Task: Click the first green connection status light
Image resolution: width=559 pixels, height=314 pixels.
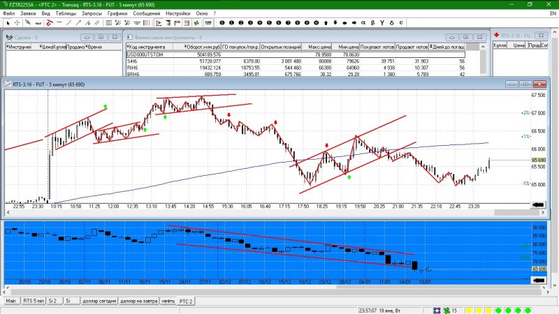Action: click(x=498, y=311)
